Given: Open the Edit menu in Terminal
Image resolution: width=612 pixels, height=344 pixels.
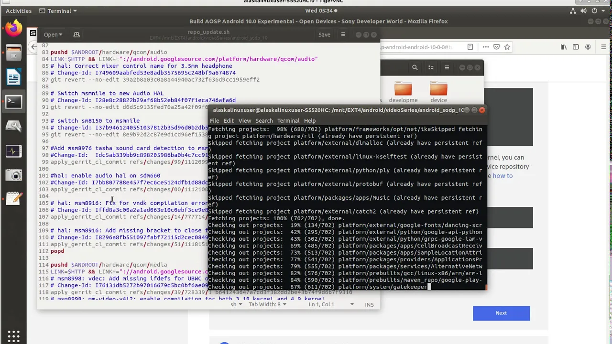Looking at the screenshot, I should click(x=229, y=121).
